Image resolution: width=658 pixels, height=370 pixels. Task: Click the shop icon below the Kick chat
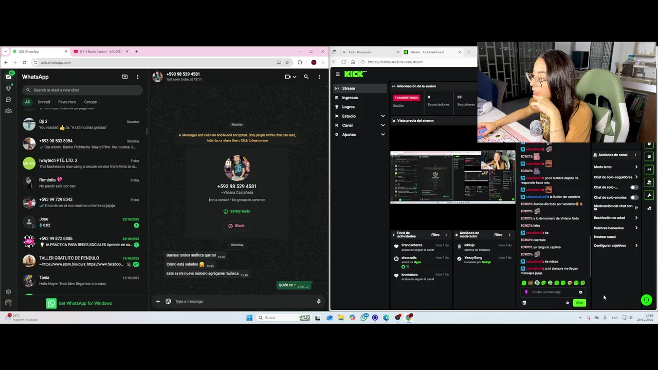coord(524,303)
